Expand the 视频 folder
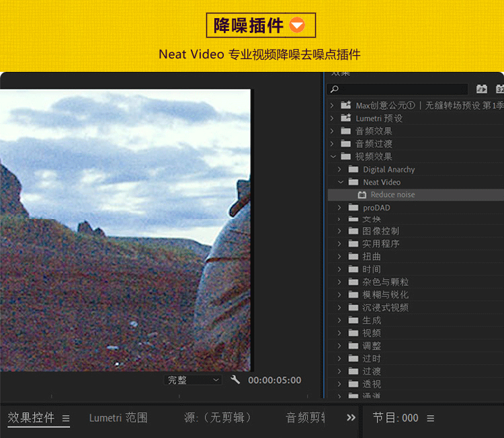 click(339, 333)
